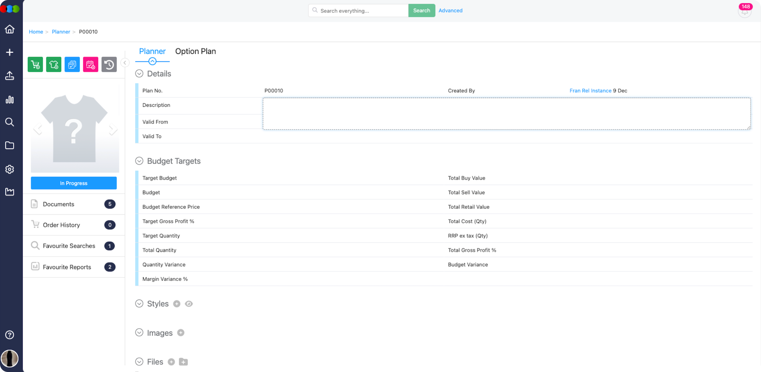The width and height of the screenshot is (761, 372).
Task: Open the upload icon in left sidebar
Action: click(10, 76)
